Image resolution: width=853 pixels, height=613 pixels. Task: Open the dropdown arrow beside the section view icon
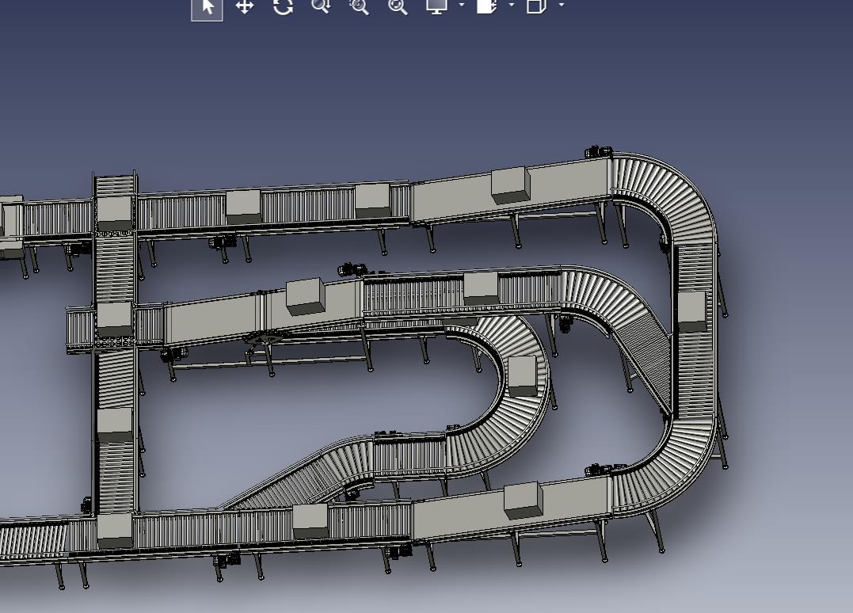point(512,5)
